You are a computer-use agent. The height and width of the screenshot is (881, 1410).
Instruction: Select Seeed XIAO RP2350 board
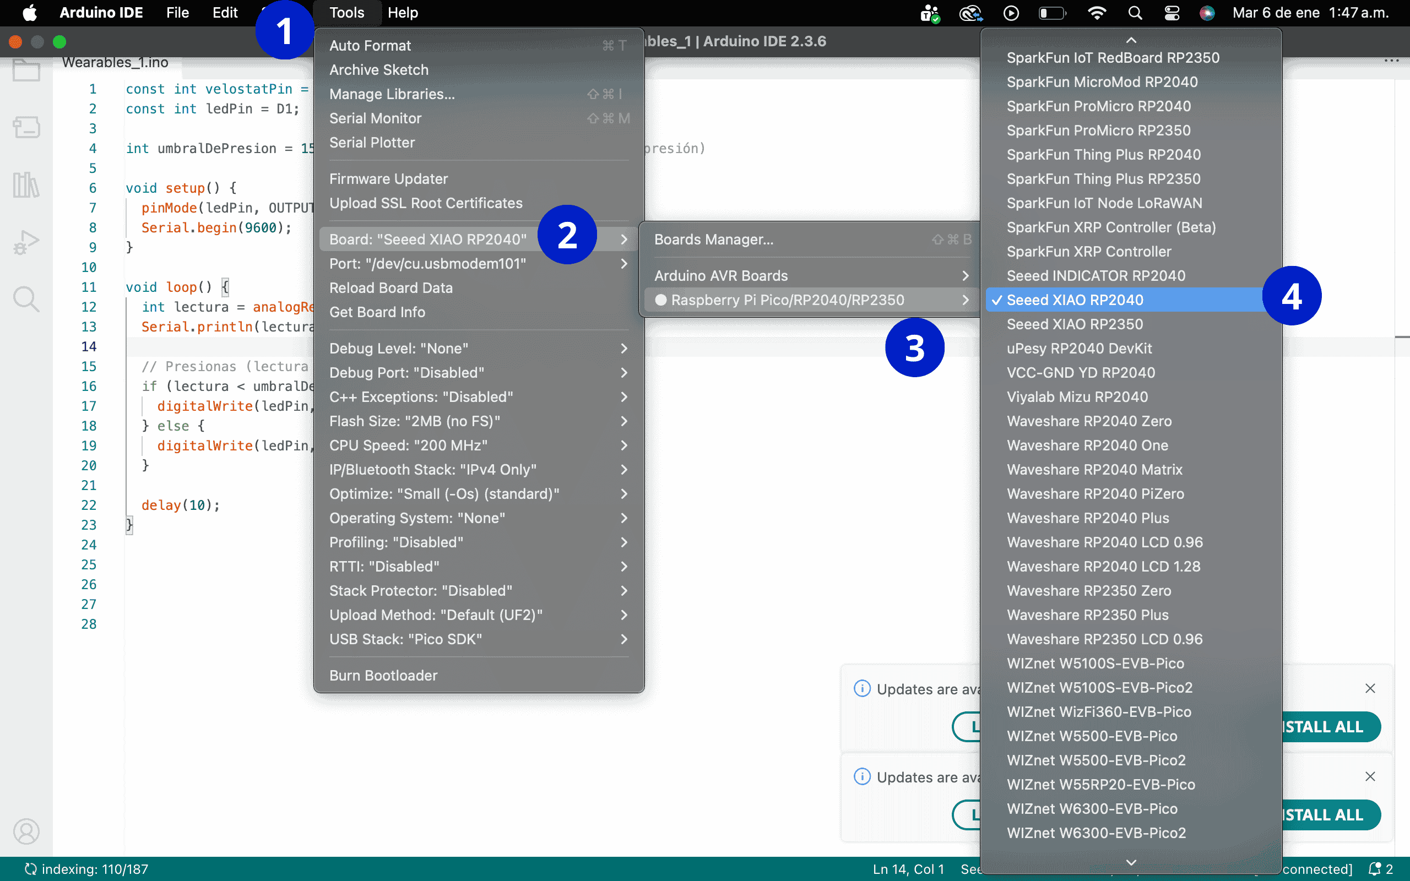click(1075, 324)
